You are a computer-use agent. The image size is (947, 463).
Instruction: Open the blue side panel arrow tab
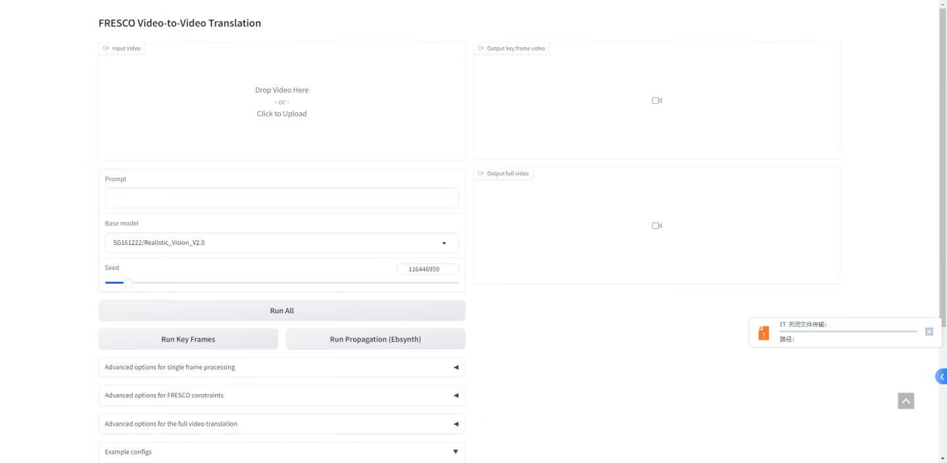[x=942, y=376]
